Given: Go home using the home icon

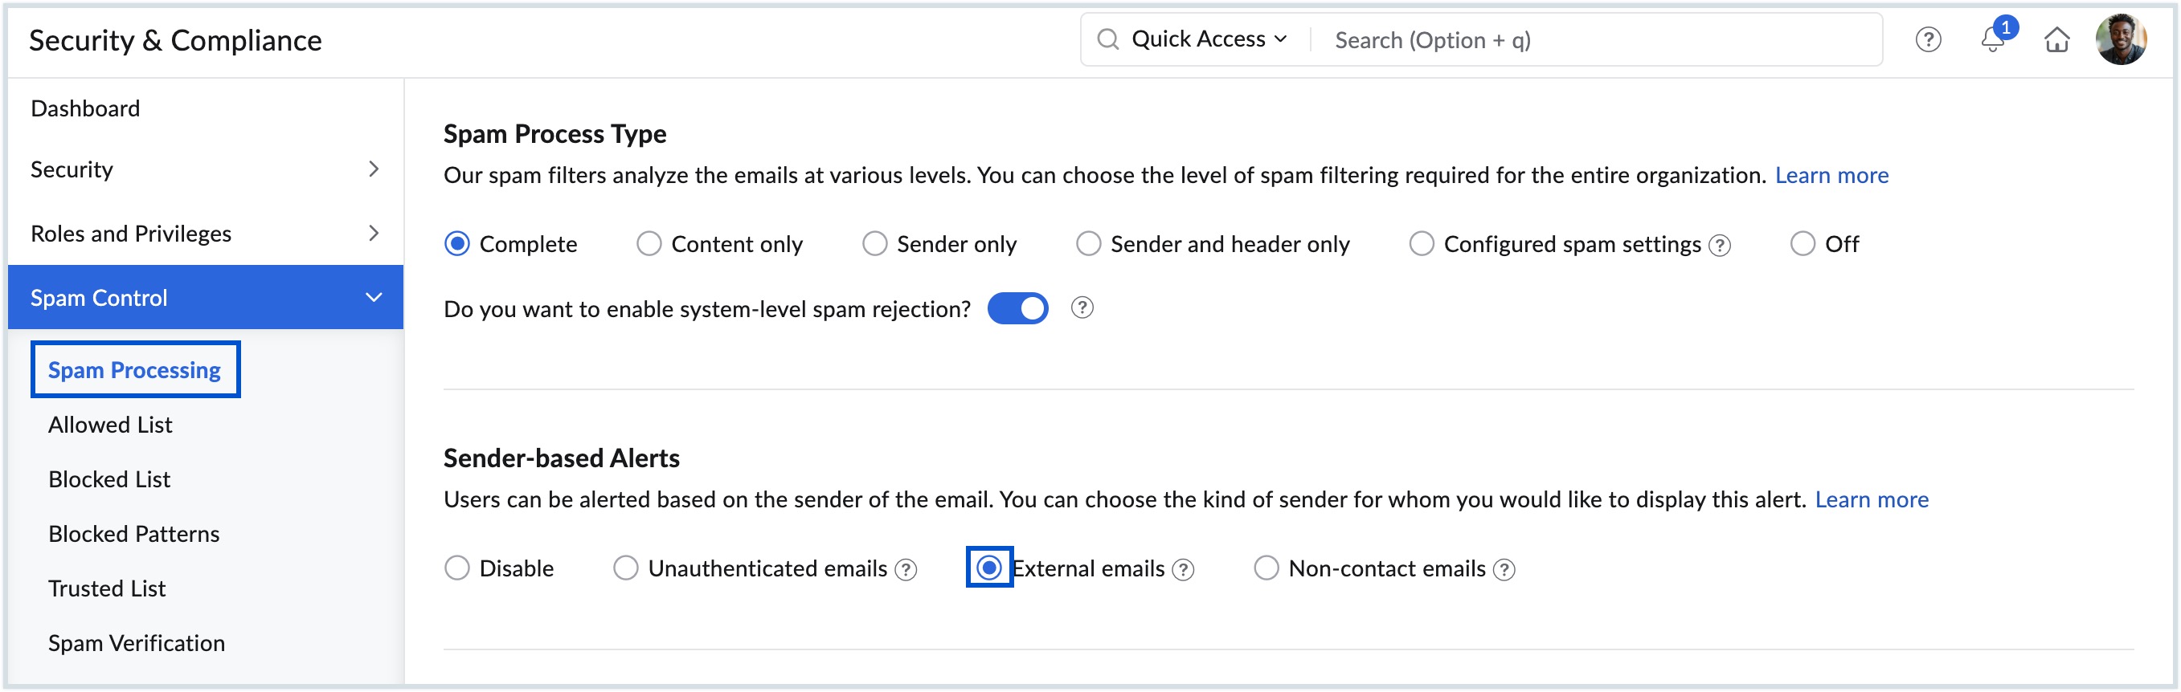Looking at the screenshot, I should pyautogui.click(x=2057, y=39).
